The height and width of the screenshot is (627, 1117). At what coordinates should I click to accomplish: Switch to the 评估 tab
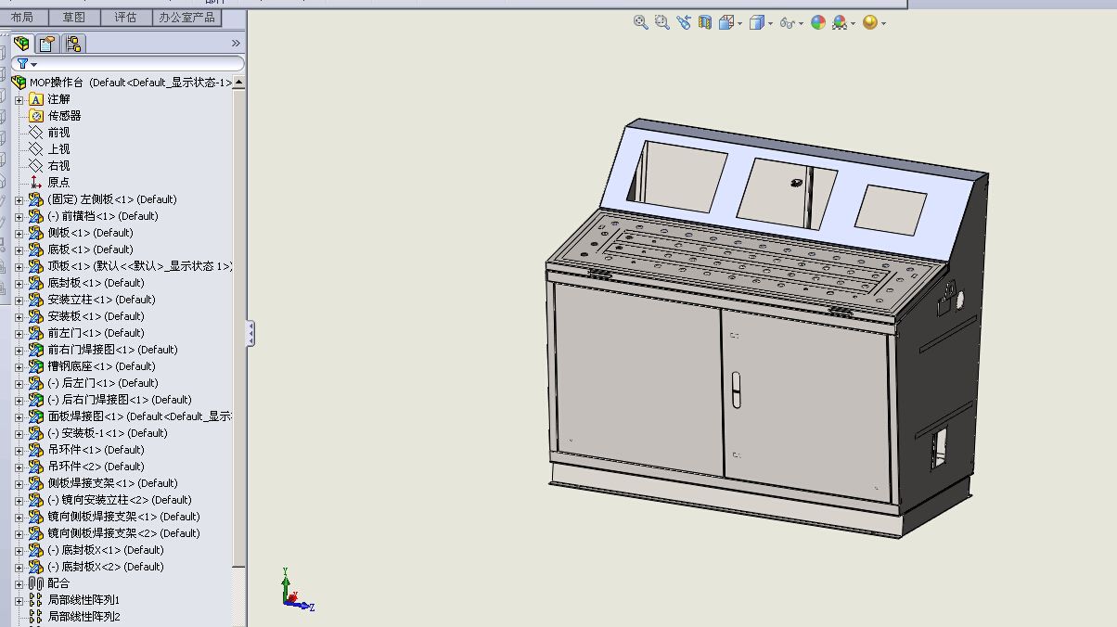125,17
